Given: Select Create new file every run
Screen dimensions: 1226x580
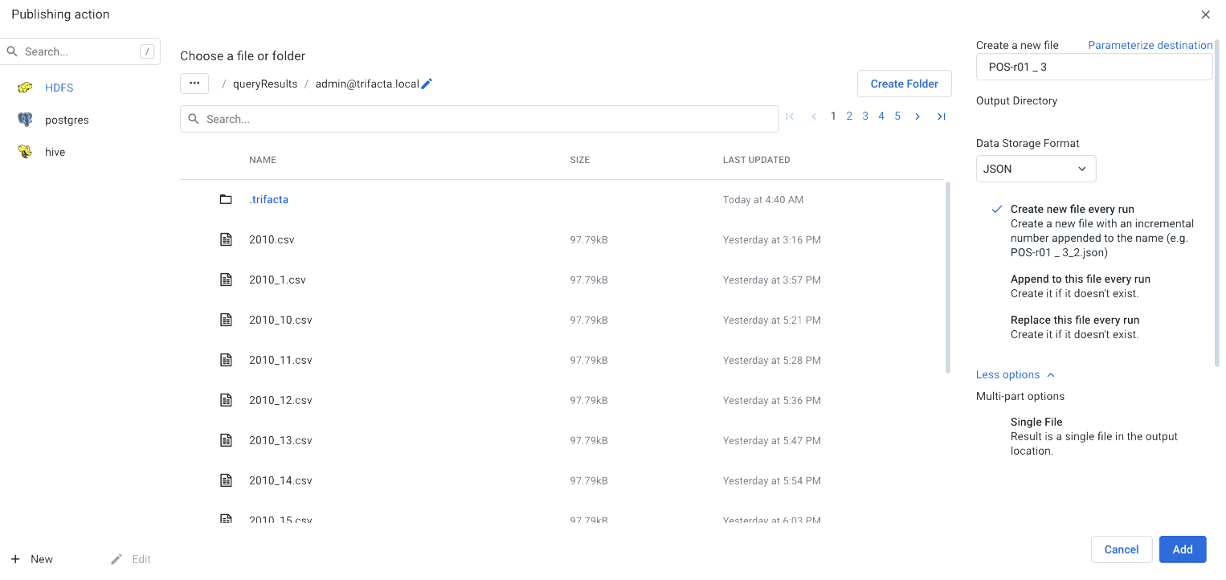Looking at the screenshot, I should 1072,209.
